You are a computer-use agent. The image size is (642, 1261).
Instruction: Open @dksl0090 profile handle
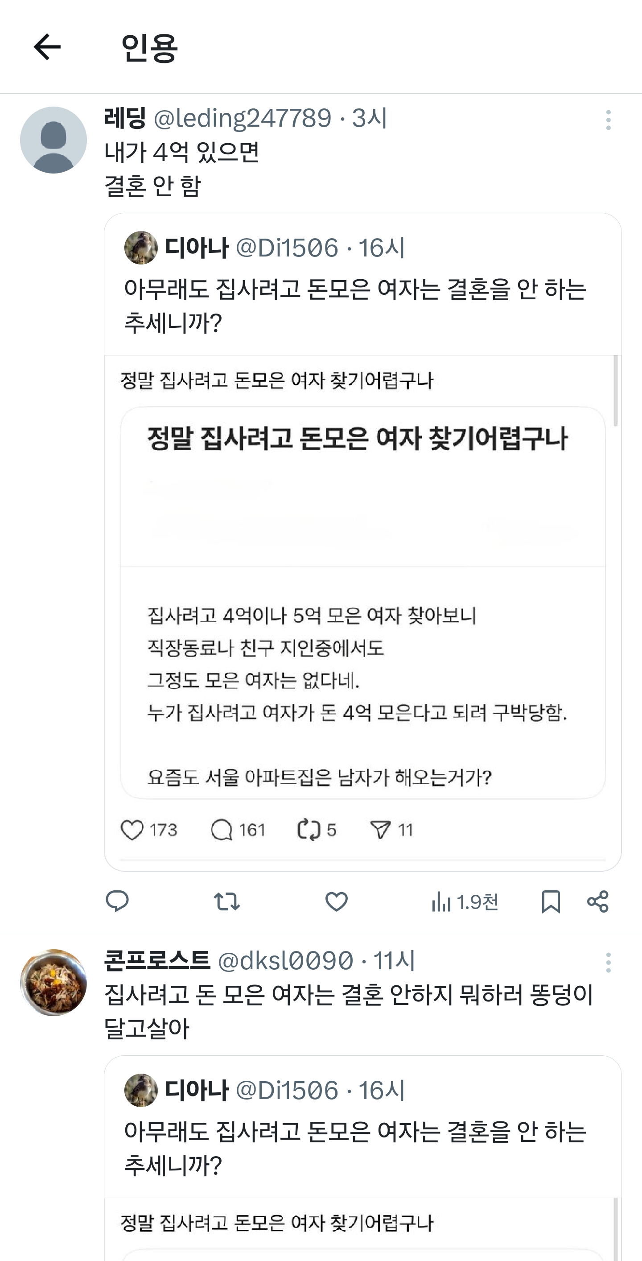pyautogui.click(x=285, y=961)
